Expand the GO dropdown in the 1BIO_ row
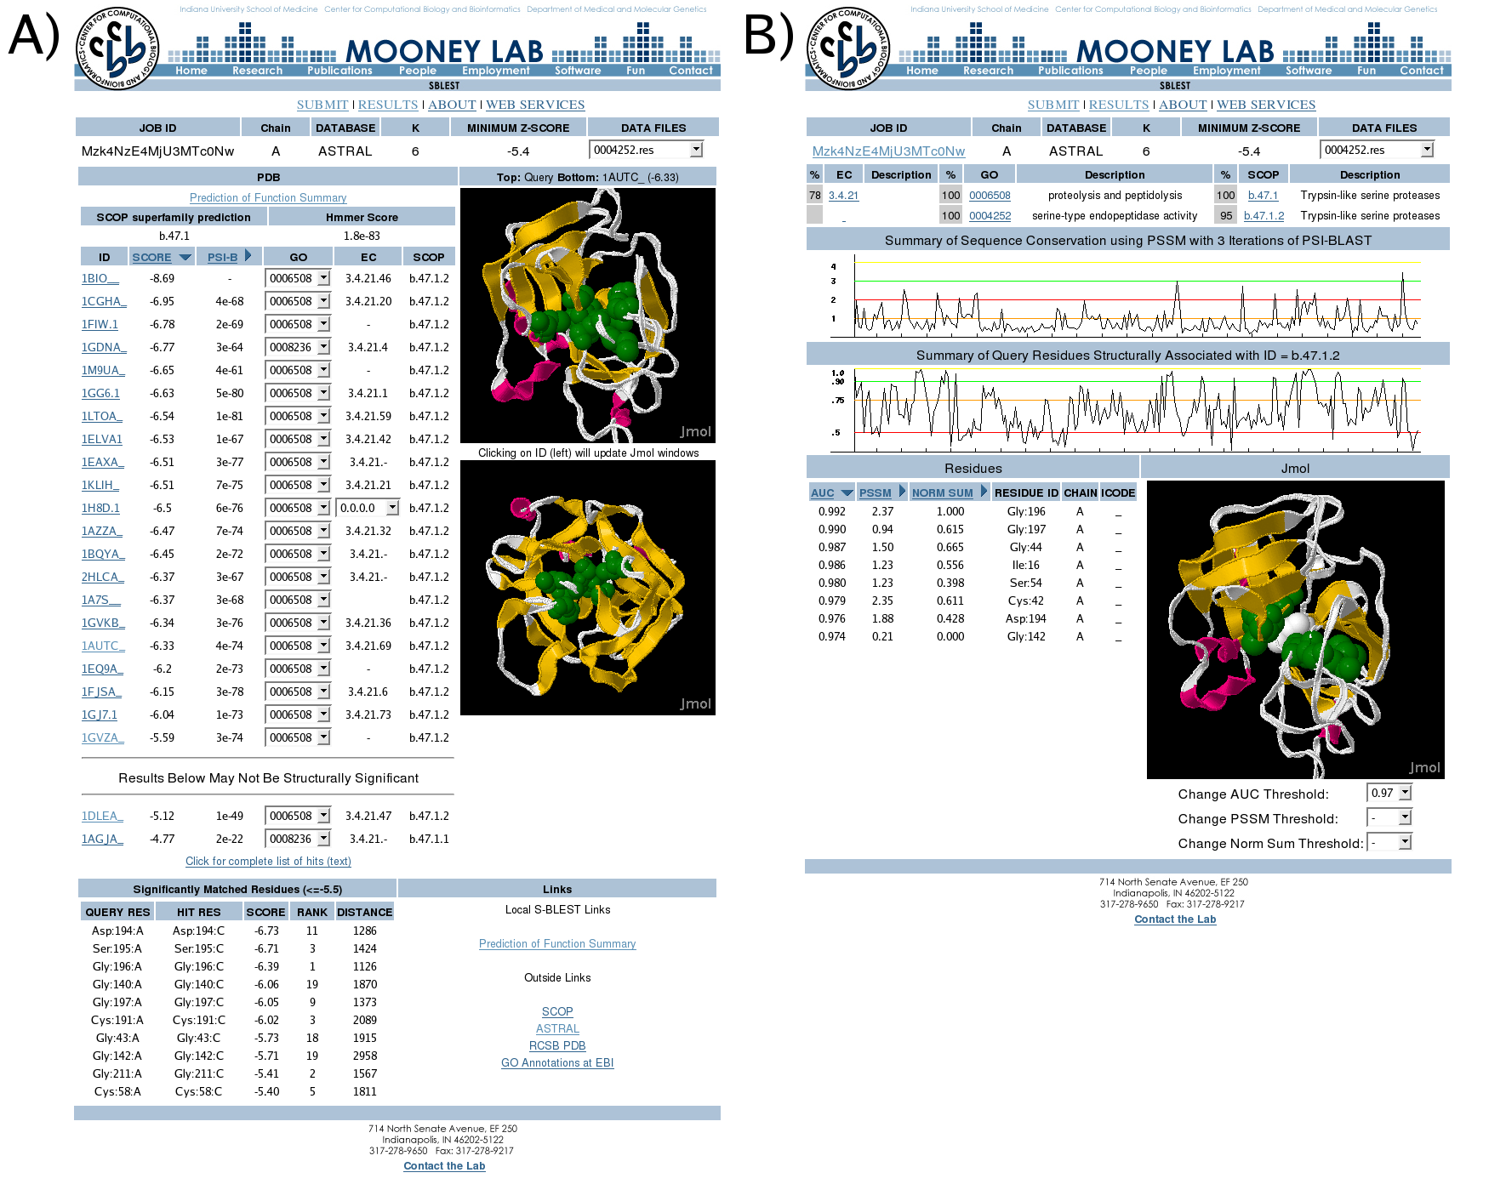Viewport: 1506px width, 1184px height. click(298, 278)
